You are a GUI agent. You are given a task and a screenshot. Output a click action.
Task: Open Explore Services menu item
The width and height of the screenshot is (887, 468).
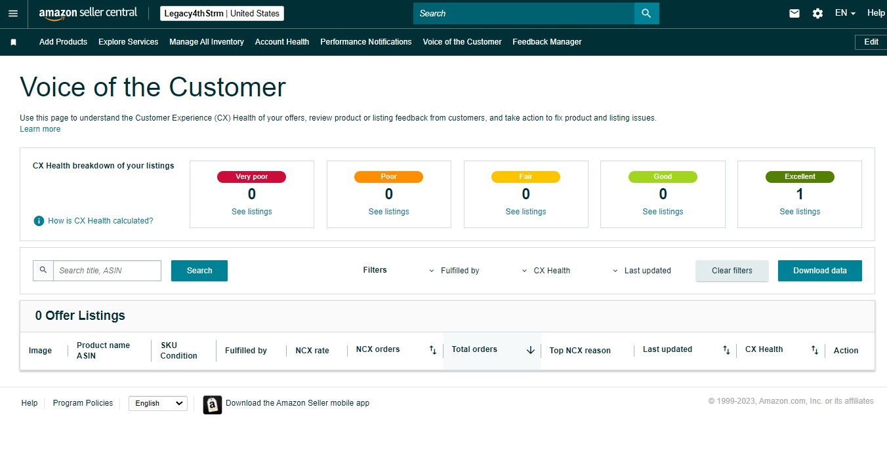(x=129, y=42)
